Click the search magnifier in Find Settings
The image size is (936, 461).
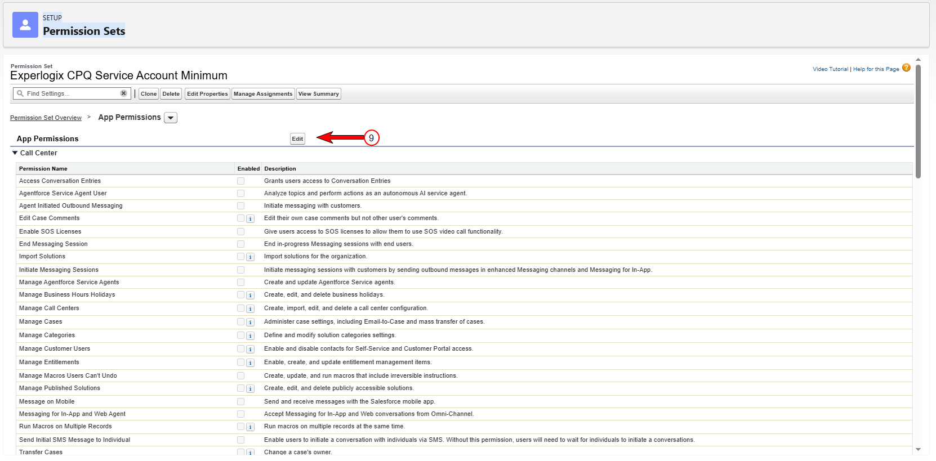coord(20,93)
